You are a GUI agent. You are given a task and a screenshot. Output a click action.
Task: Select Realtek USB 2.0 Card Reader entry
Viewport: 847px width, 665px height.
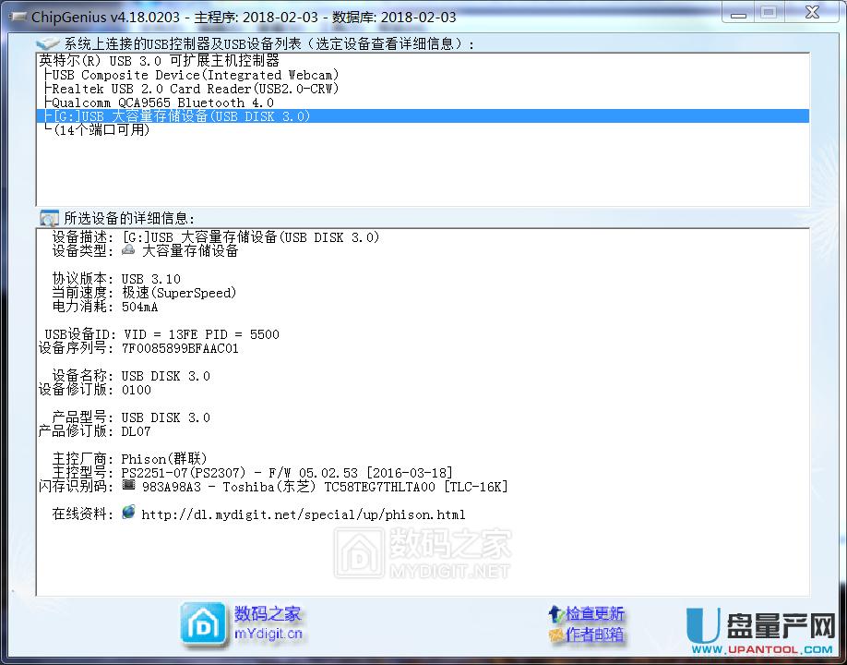click(196, 89)
